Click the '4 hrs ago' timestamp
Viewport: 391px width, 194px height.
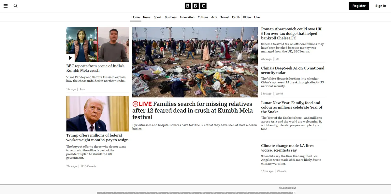point(266,59)
